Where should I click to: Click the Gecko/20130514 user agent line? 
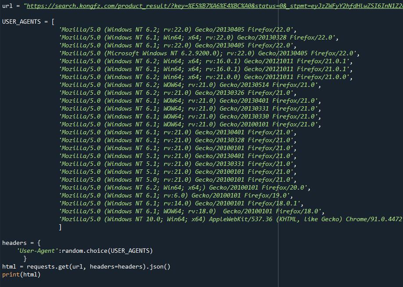click(x=189, y=85)
